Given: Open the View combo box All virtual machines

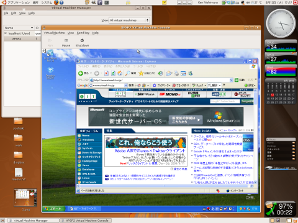Looking at the screenshot, I should click(129, 20).
